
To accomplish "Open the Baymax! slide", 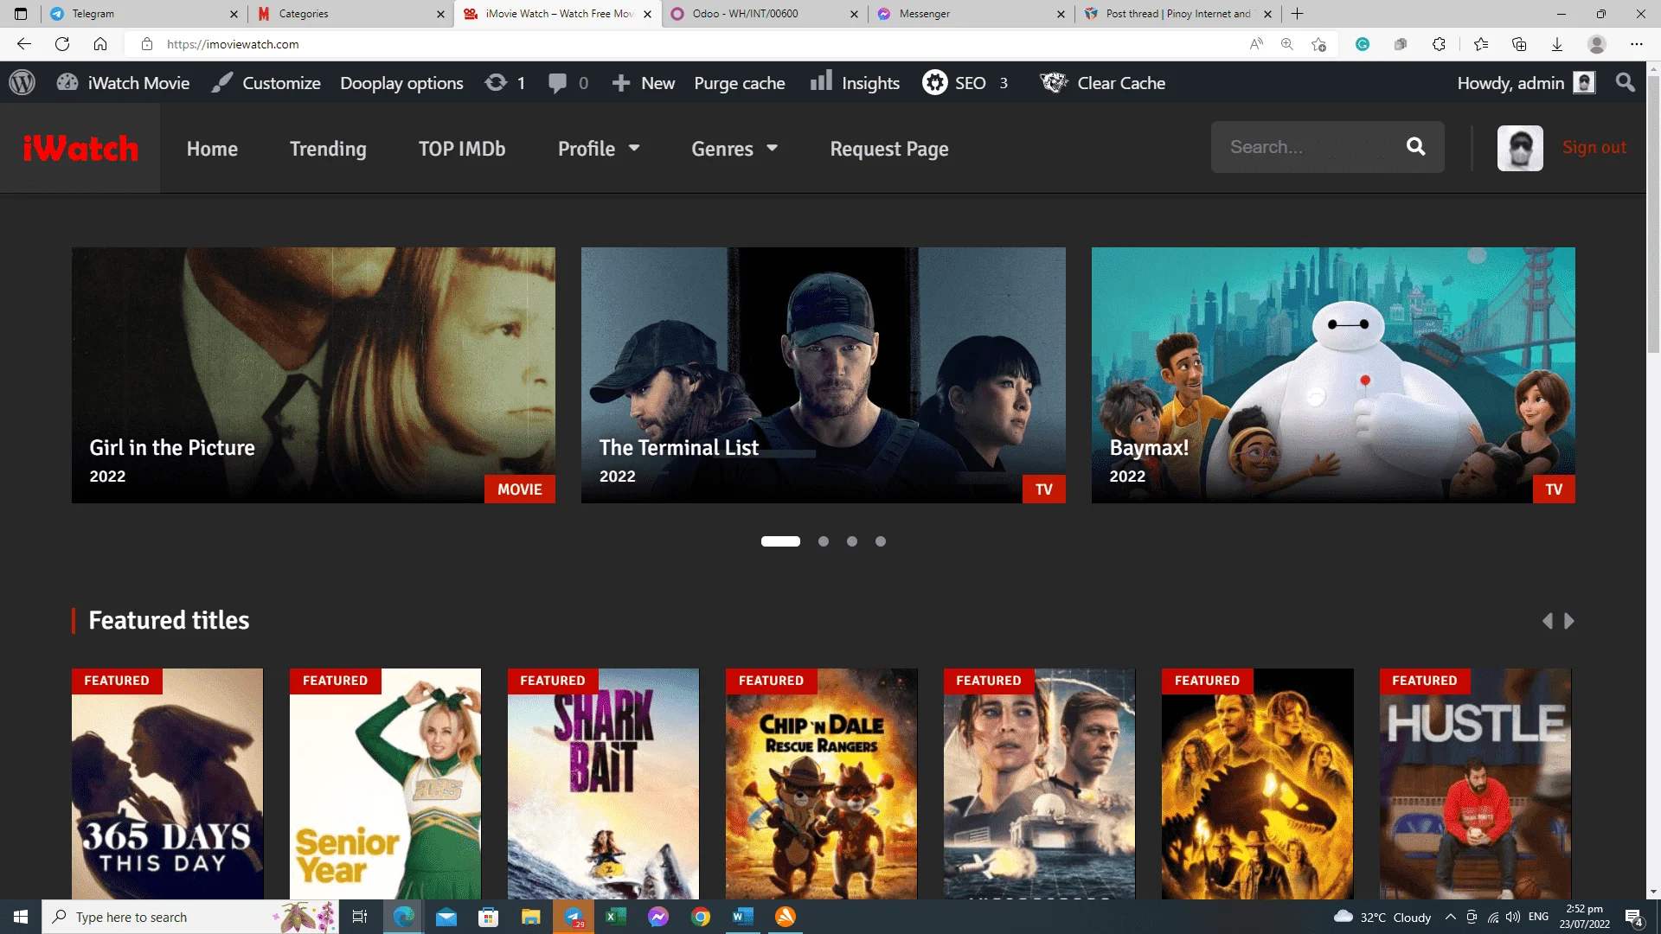I will coord(1333,375).
